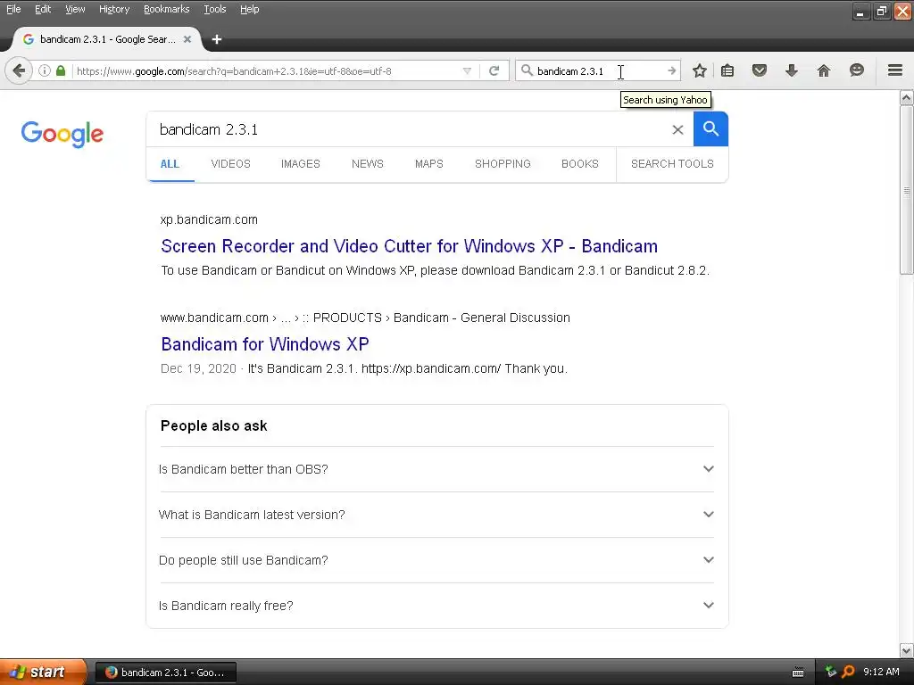Open the Windows Start menu
Image resolution: width=914 pixels, height=685 pixels.
pos(43,672)
